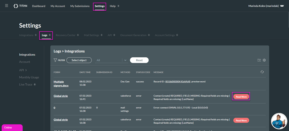Expand the All filter dropdown
289x131 pixels.
coord(125,60)
